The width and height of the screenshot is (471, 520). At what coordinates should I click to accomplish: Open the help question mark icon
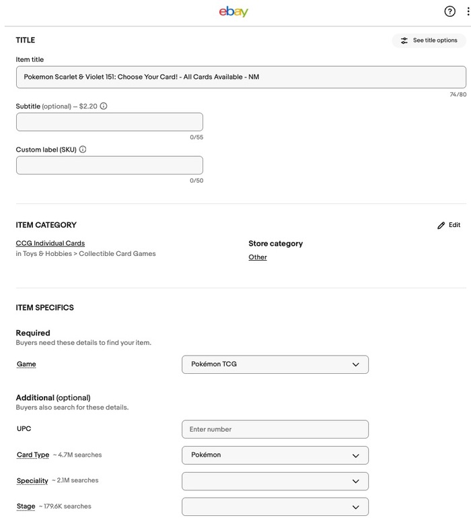[450, 11]
